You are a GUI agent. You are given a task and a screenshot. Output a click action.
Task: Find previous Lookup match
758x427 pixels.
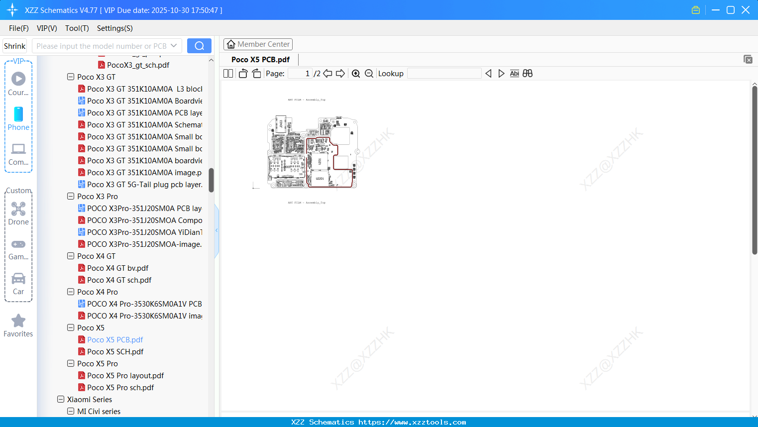pyautogui.click(x=488, y=74)
